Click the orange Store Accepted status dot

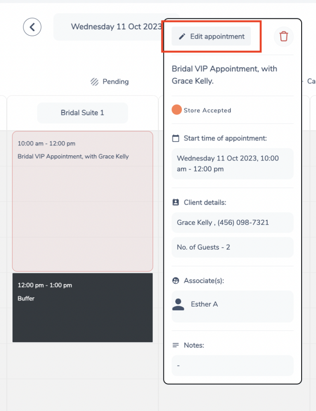click(177, 110)
